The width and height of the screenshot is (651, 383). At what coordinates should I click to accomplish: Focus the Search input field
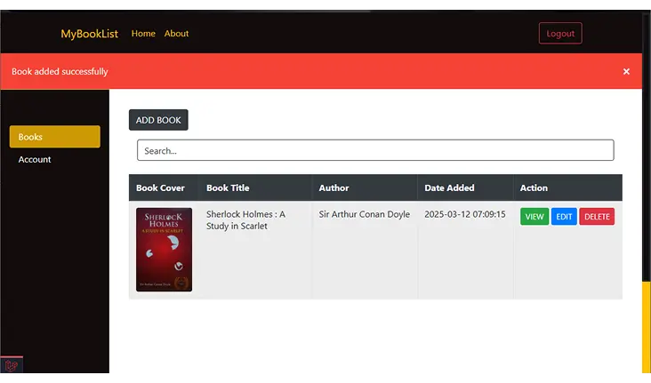[x=374, y=151]
